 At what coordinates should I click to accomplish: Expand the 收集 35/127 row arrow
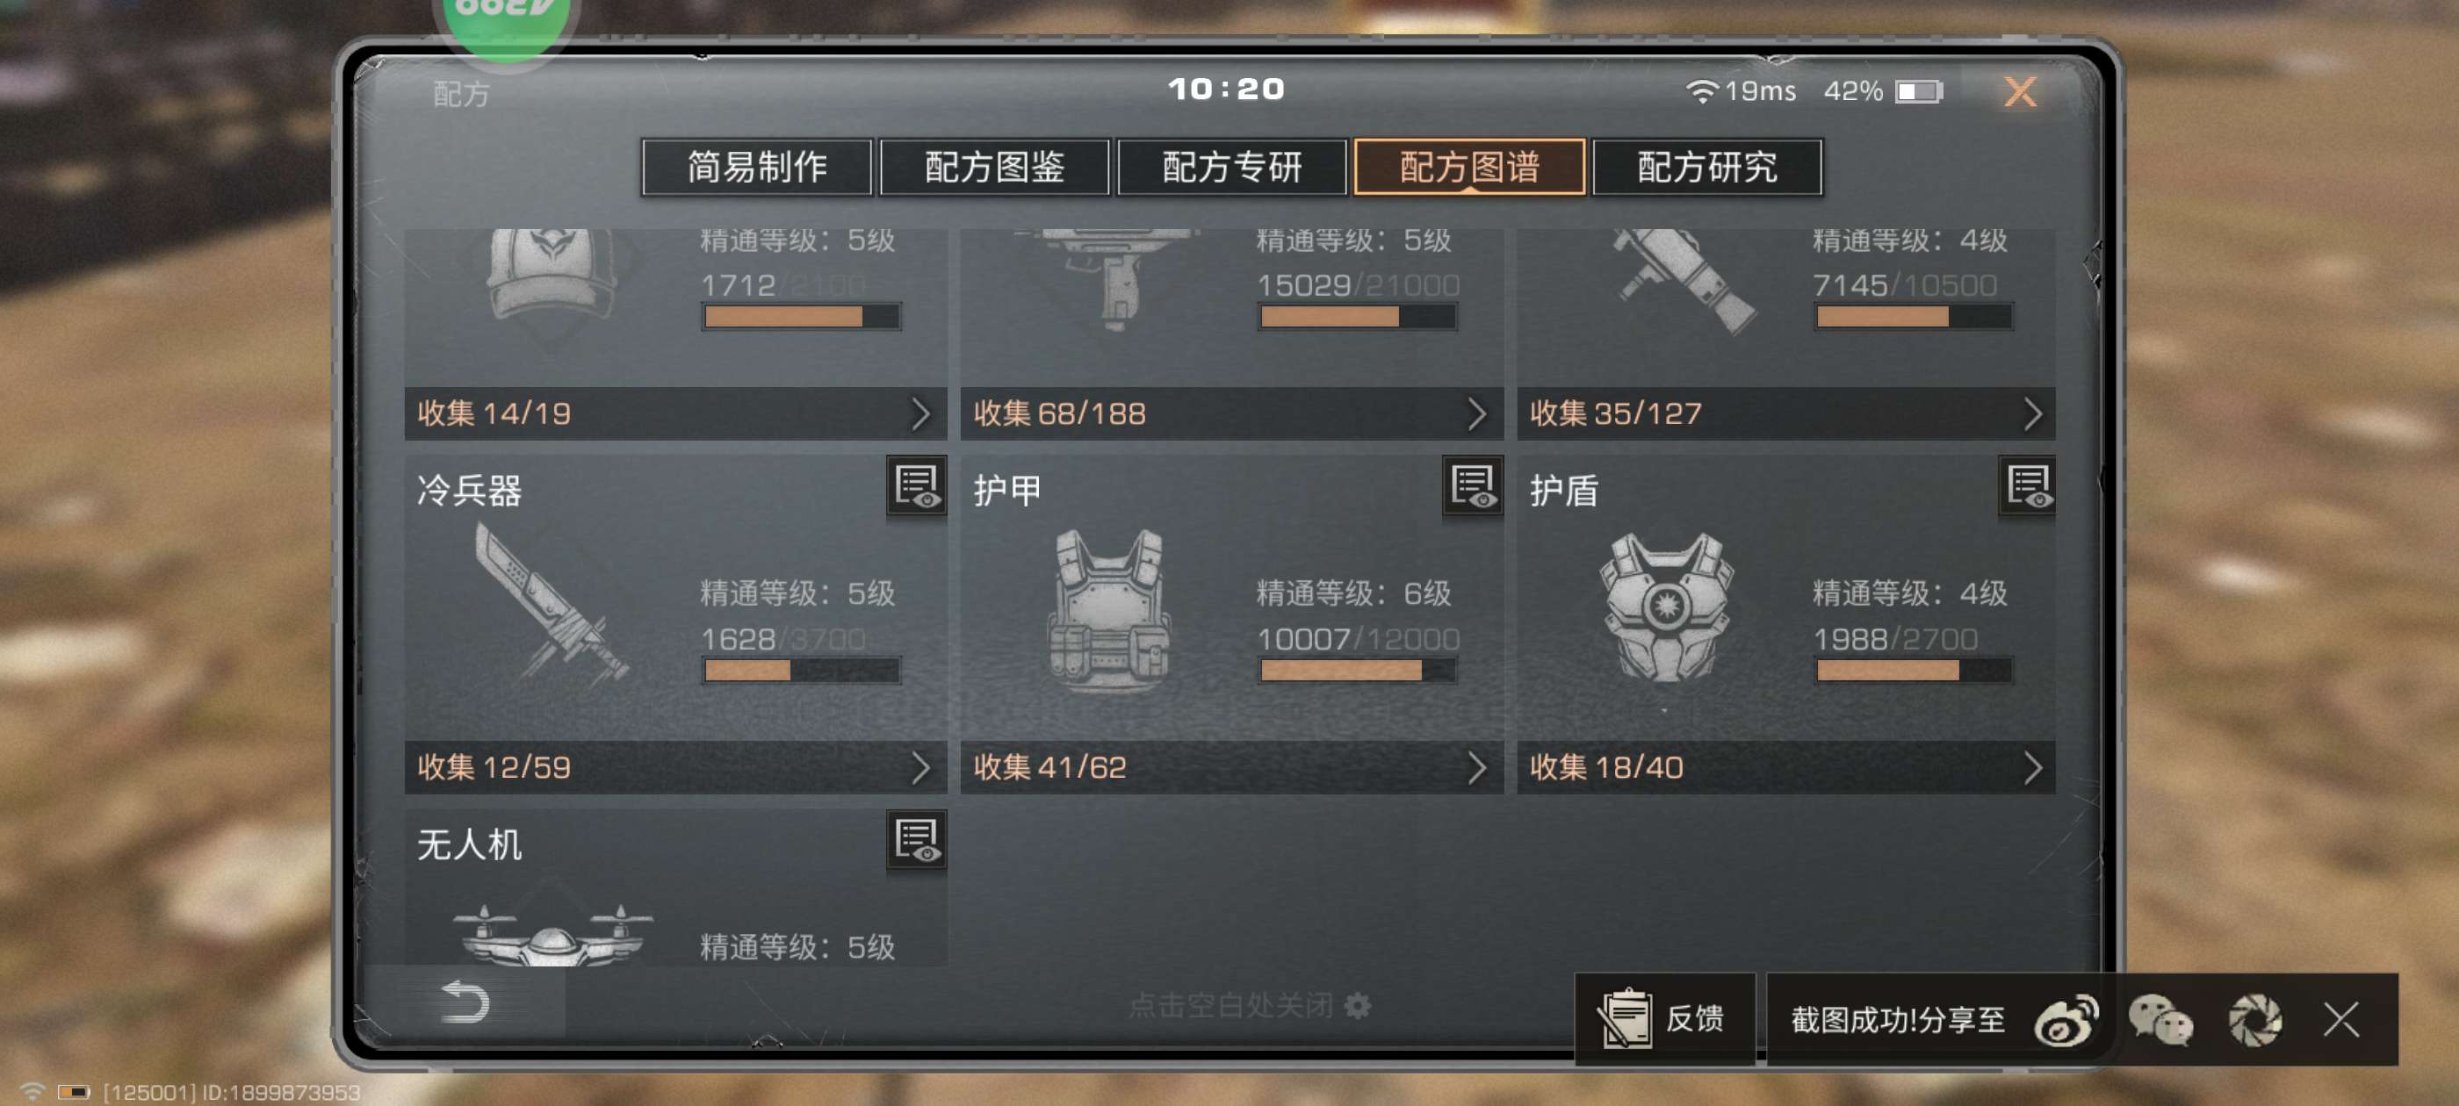[2032, 413]
